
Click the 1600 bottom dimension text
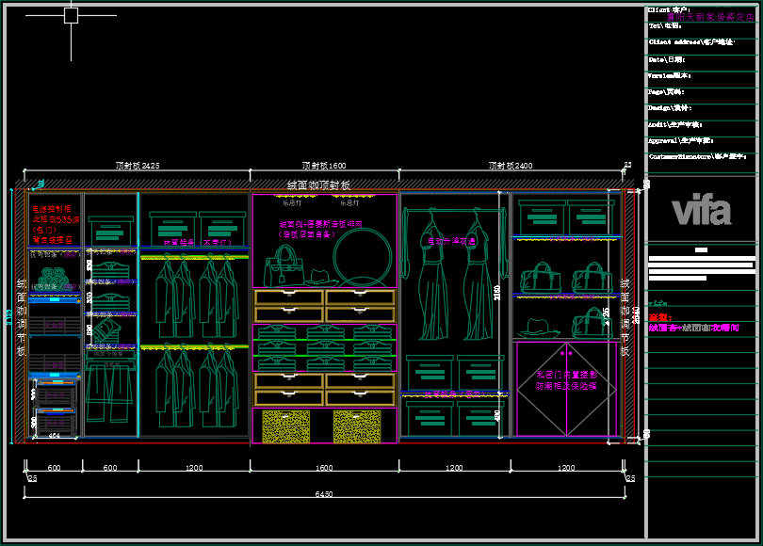[324, 468]
